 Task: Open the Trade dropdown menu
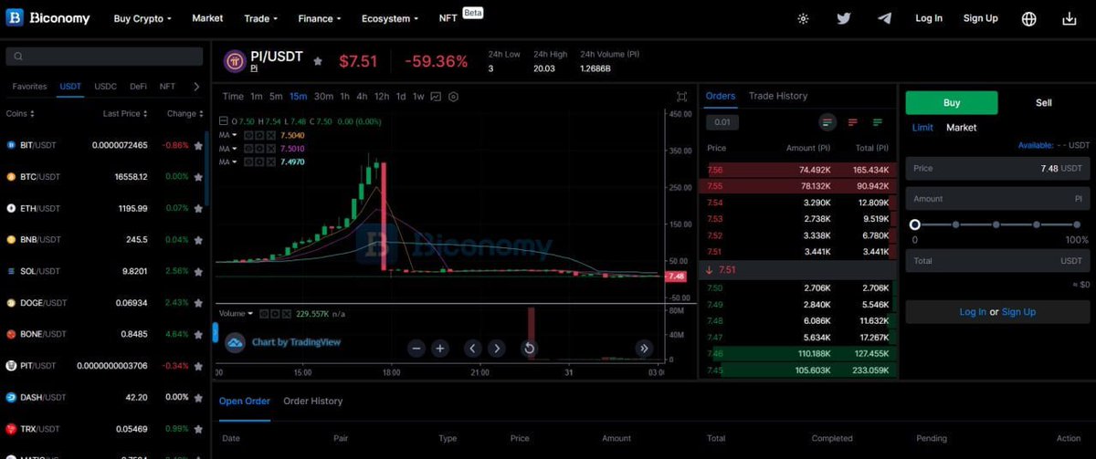click(261, 18)
